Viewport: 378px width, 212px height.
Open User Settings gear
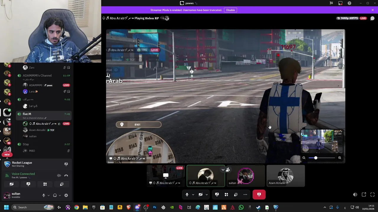[x=66, y=195]
